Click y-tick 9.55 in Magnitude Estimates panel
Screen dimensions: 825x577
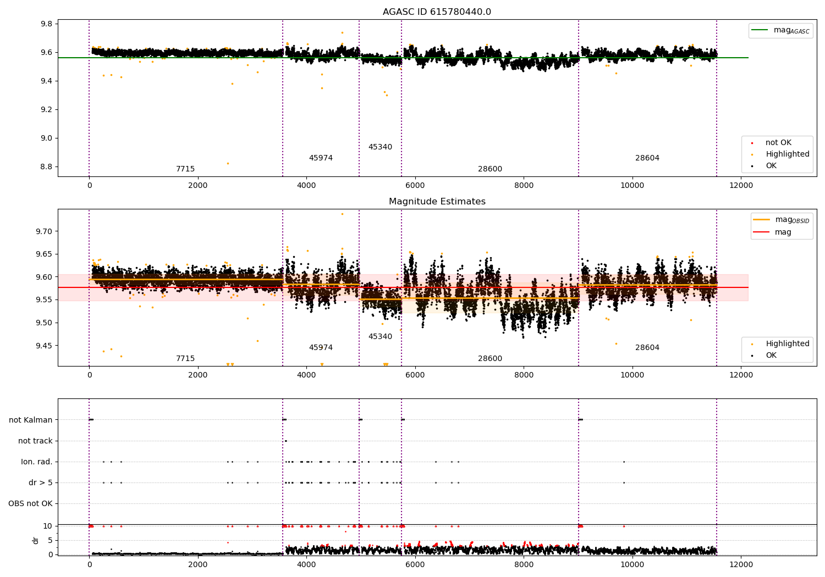click(45, 300)
